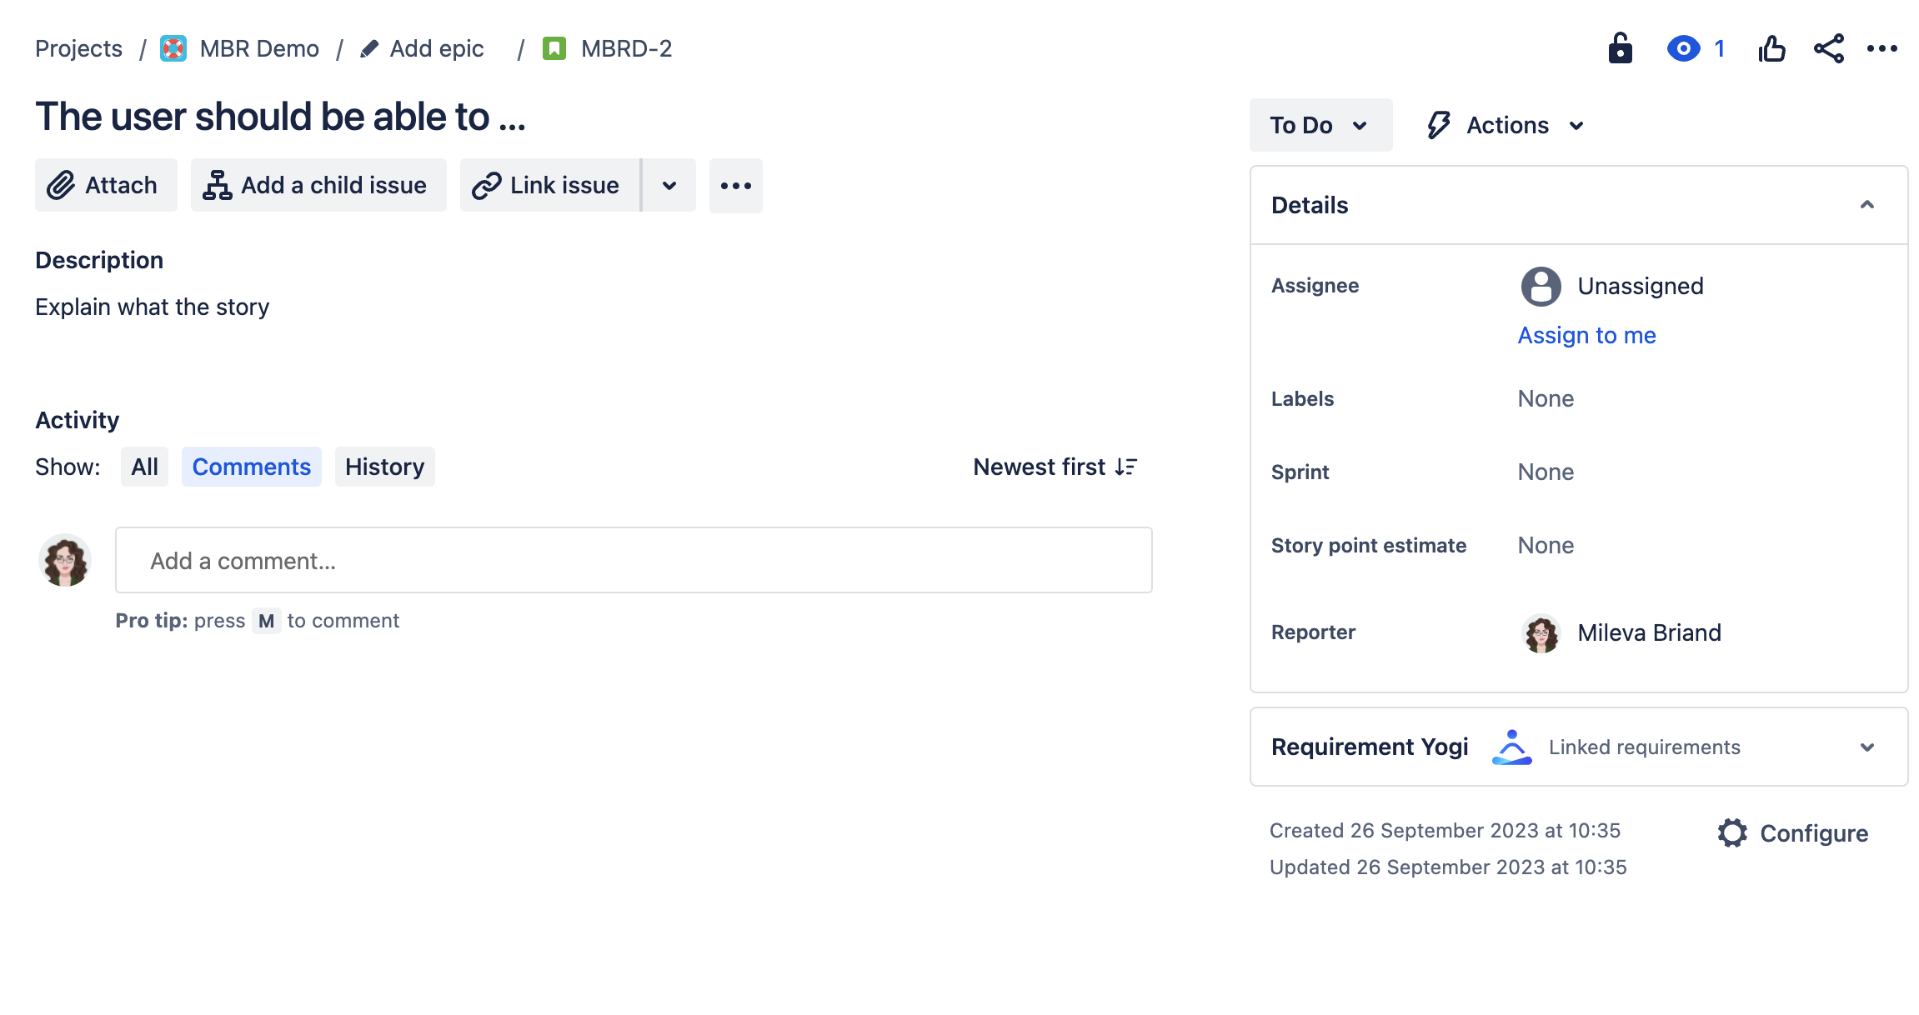Expand the Linked requirements section
The image size is (1919, 1015).
pyautogui.click(x=1866, y=747)
